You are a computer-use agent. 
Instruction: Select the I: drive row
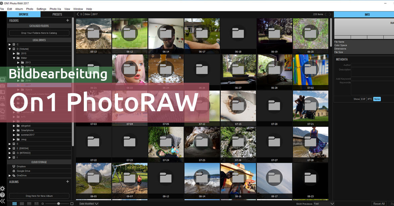tap(39, 157)
